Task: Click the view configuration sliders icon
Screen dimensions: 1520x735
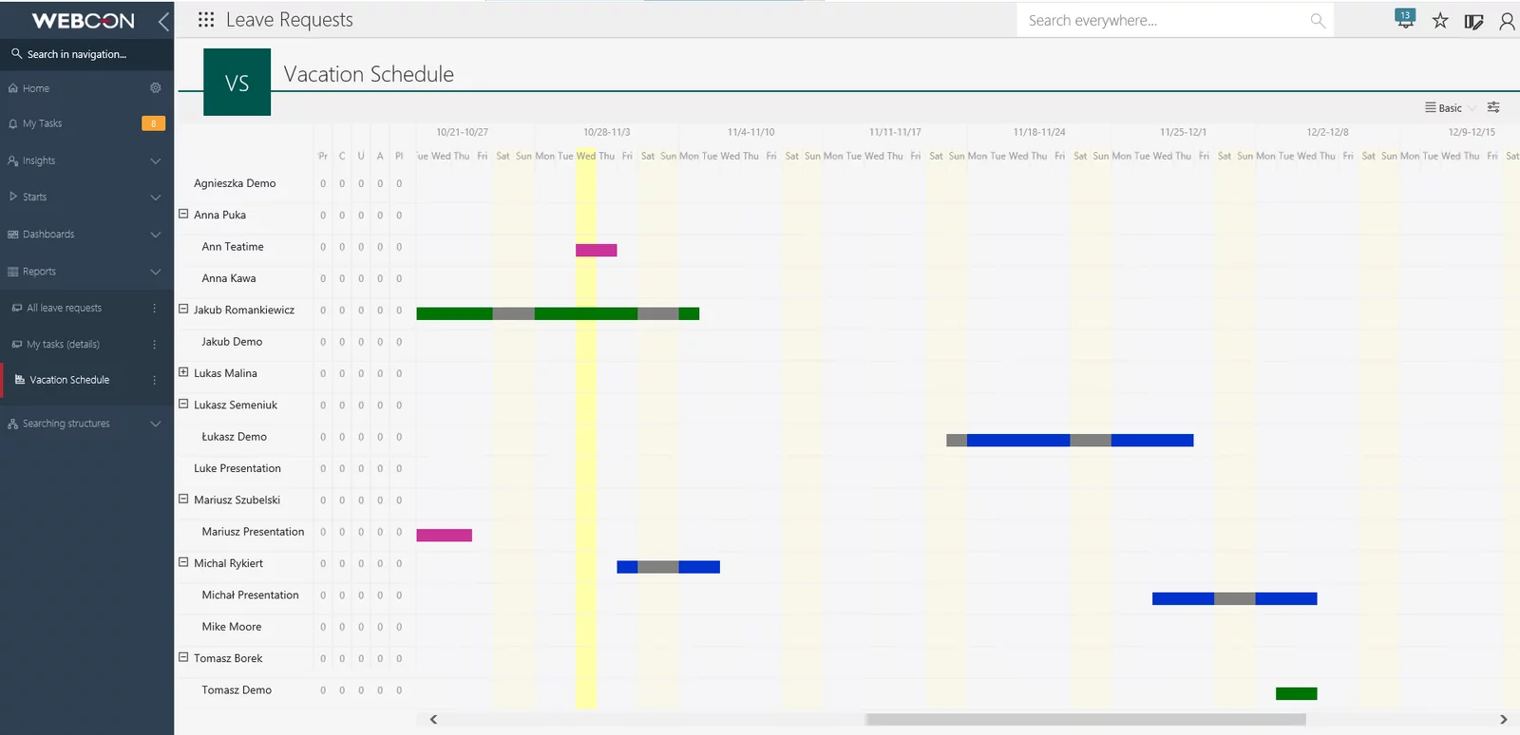Action: [x=1493, y=107]
